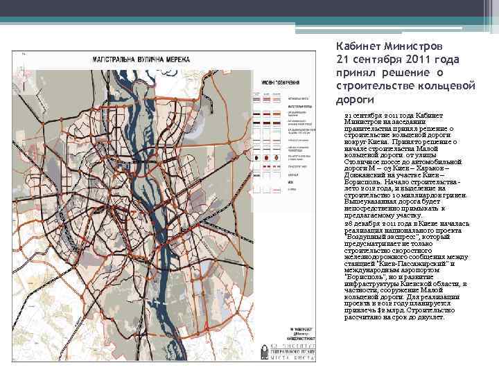Screen dimensions: 499x374
Task: Click the map title "МАГІСТРАЛЬНА ВУЛИЧНА МЕРЕЖА"
Action: click(x=141, y=60)
